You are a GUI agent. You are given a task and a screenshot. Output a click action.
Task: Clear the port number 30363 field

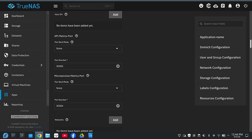(118, 66)
